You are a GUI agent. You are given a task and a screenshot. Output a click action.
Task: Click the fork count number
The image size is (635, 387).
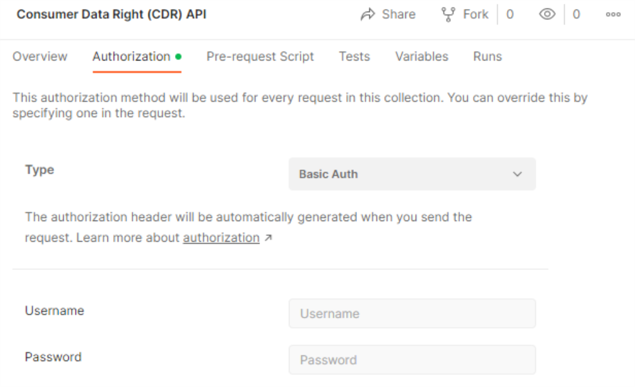pyautogui.click(x=510, y=15)
